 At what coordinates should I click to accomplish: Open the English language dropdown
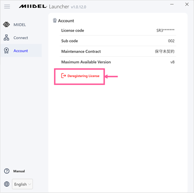(23, 184)
